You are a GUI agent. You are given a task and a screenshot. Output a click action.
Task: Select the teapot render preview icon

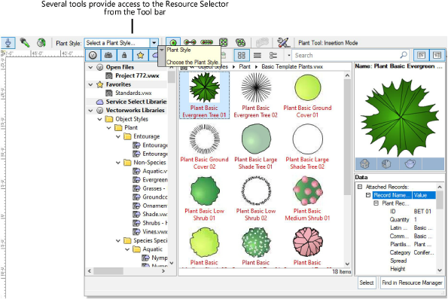[x=410, y=164]
